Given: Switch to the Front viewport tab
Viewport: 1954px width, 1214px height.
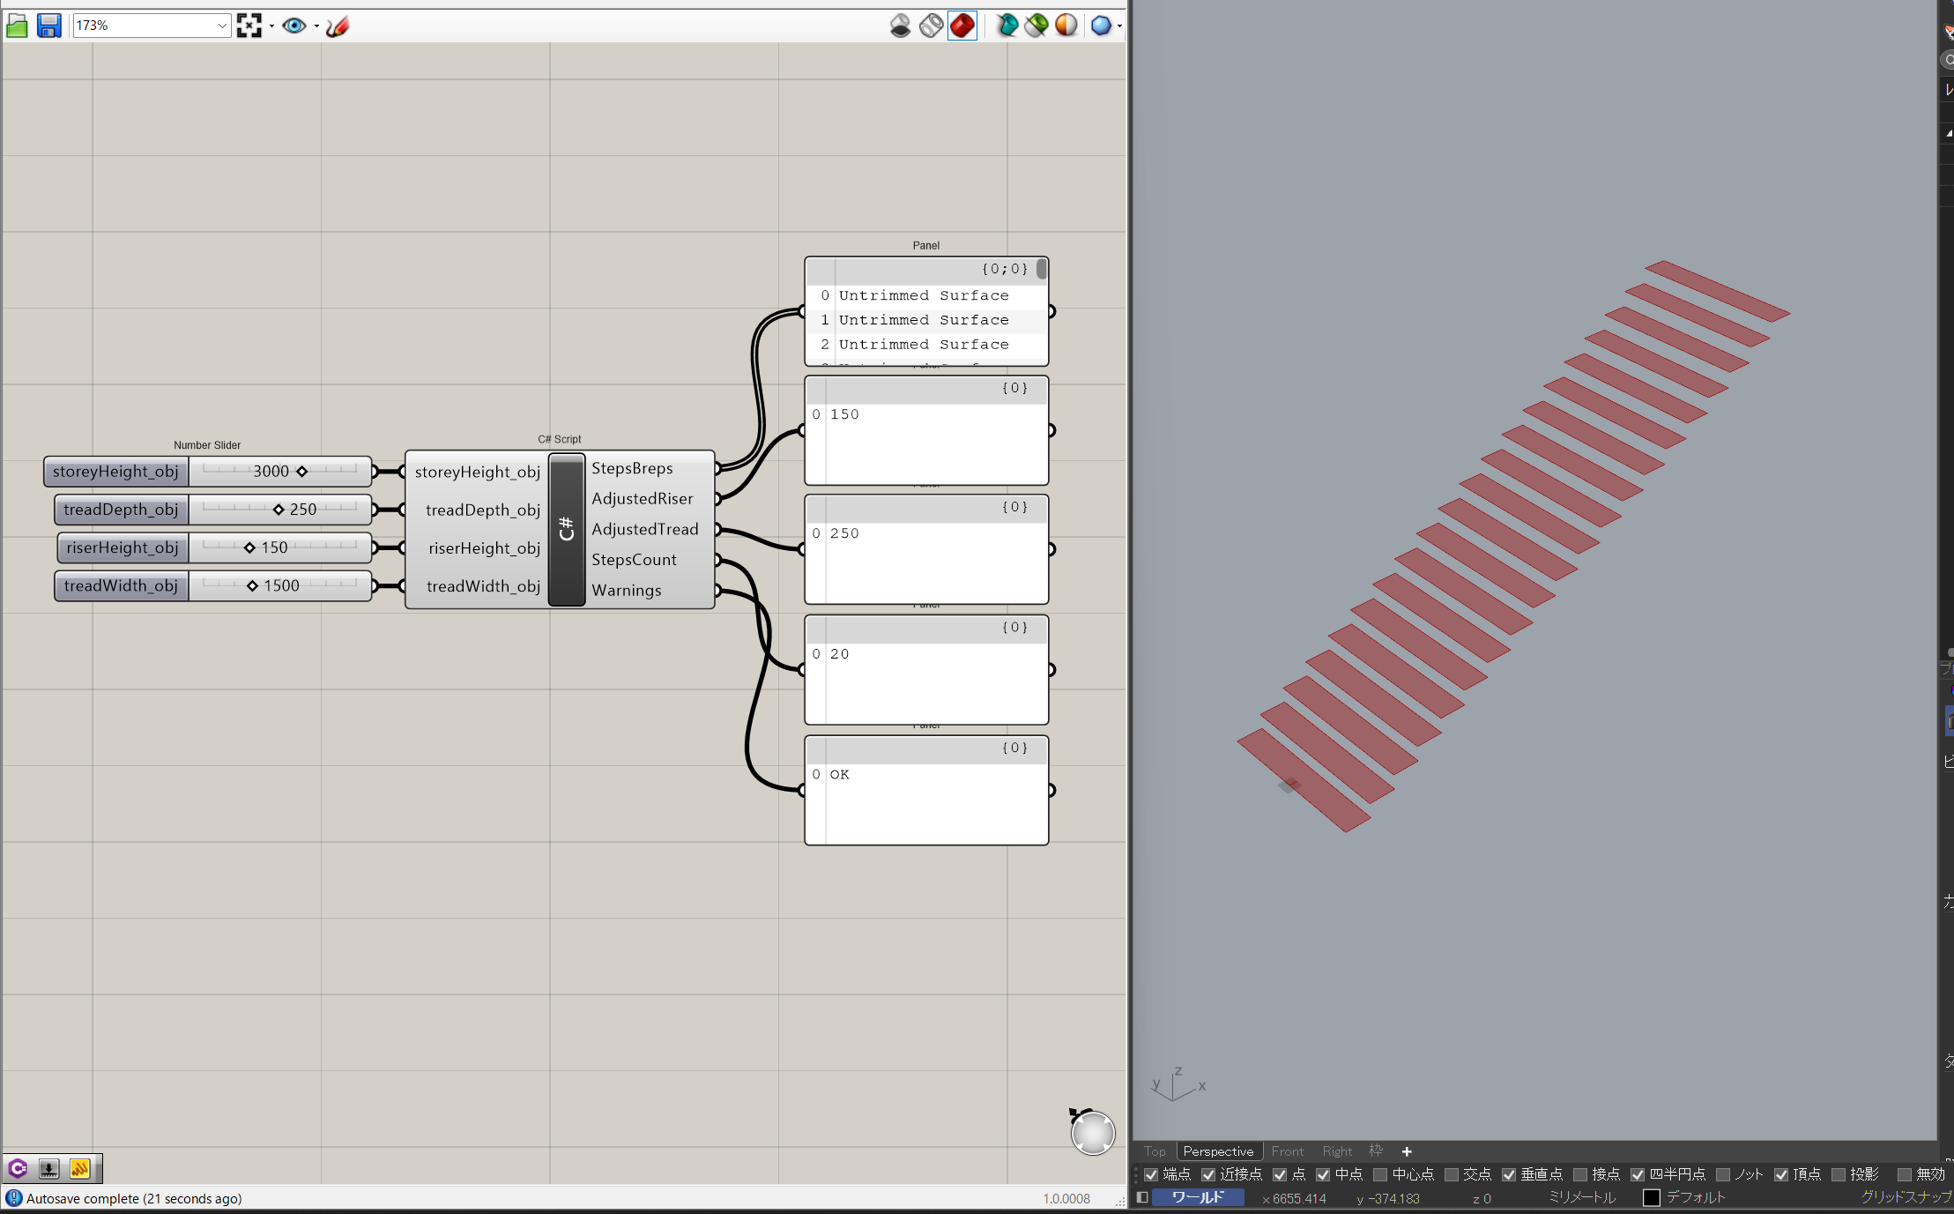Looking at the screenshot, I should tap(1288, 1151).
